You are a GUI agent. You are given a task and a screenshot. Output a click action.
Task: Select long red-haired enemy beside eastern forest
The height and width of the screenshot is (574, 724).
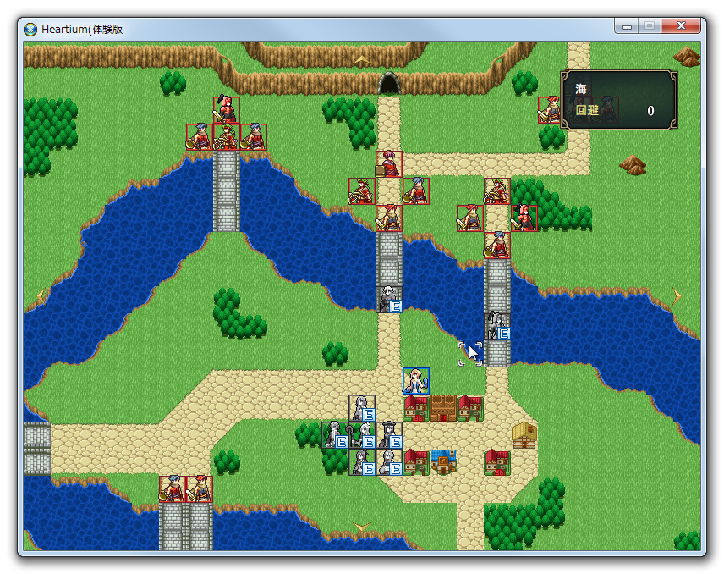click(524, 218)
